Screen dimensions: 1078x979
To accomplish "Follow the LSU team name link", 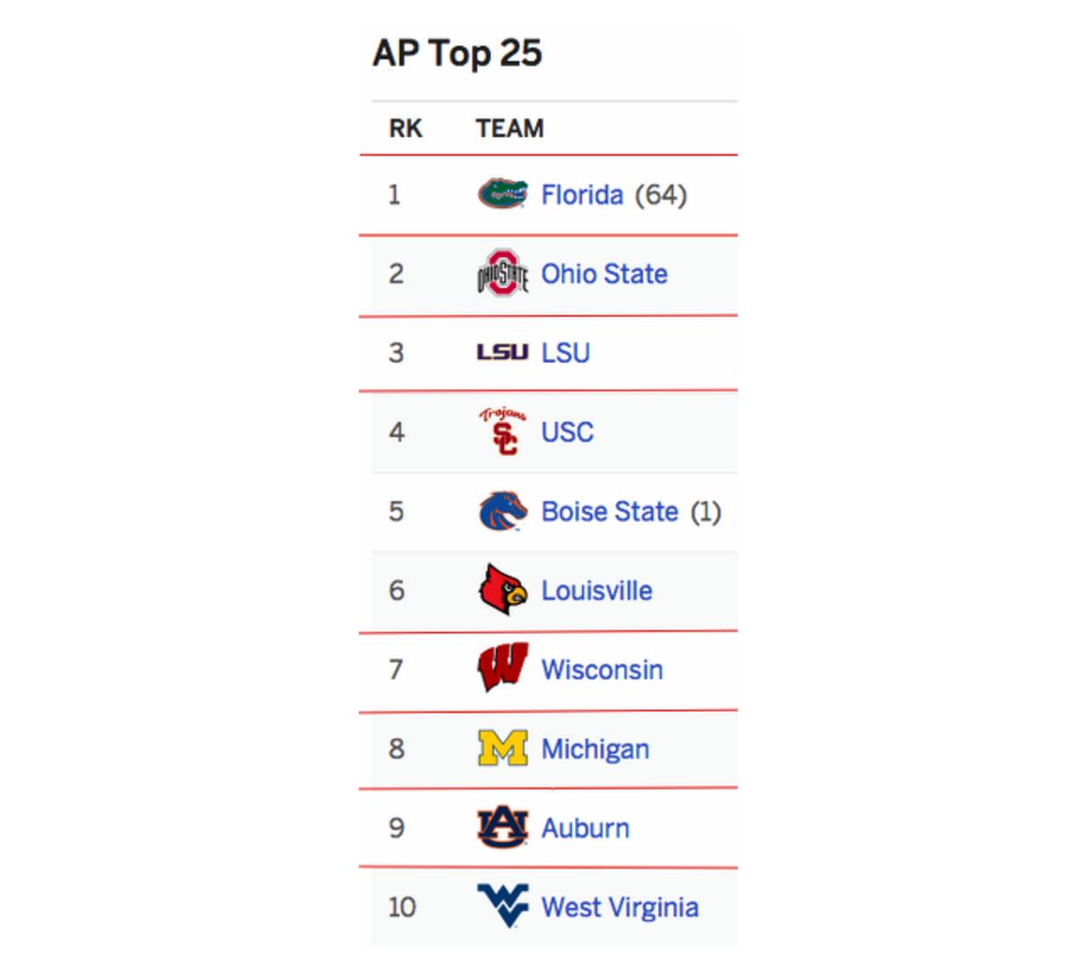I will click(565, 353).
